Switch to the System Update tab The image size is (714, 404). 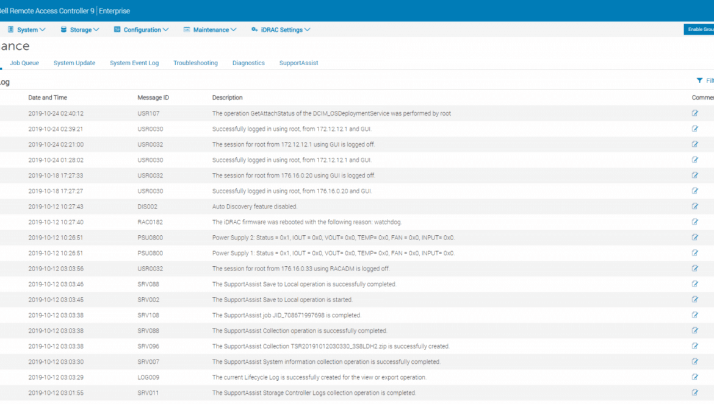74,63
